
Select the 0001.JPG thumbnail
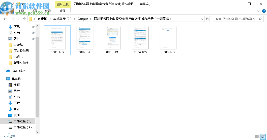tap(57, 38)
